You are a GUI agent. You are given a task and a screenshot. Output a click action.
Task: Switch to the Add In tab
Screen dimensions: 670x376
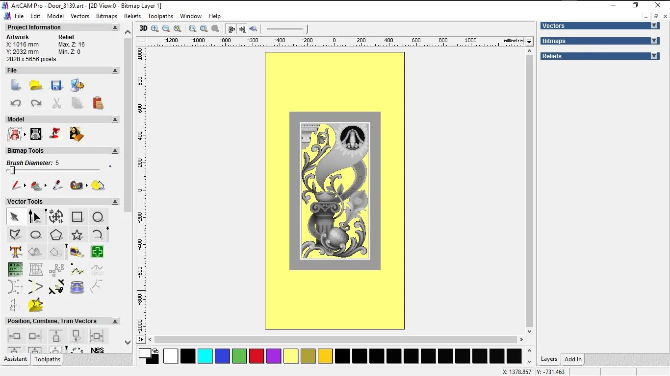573,359
